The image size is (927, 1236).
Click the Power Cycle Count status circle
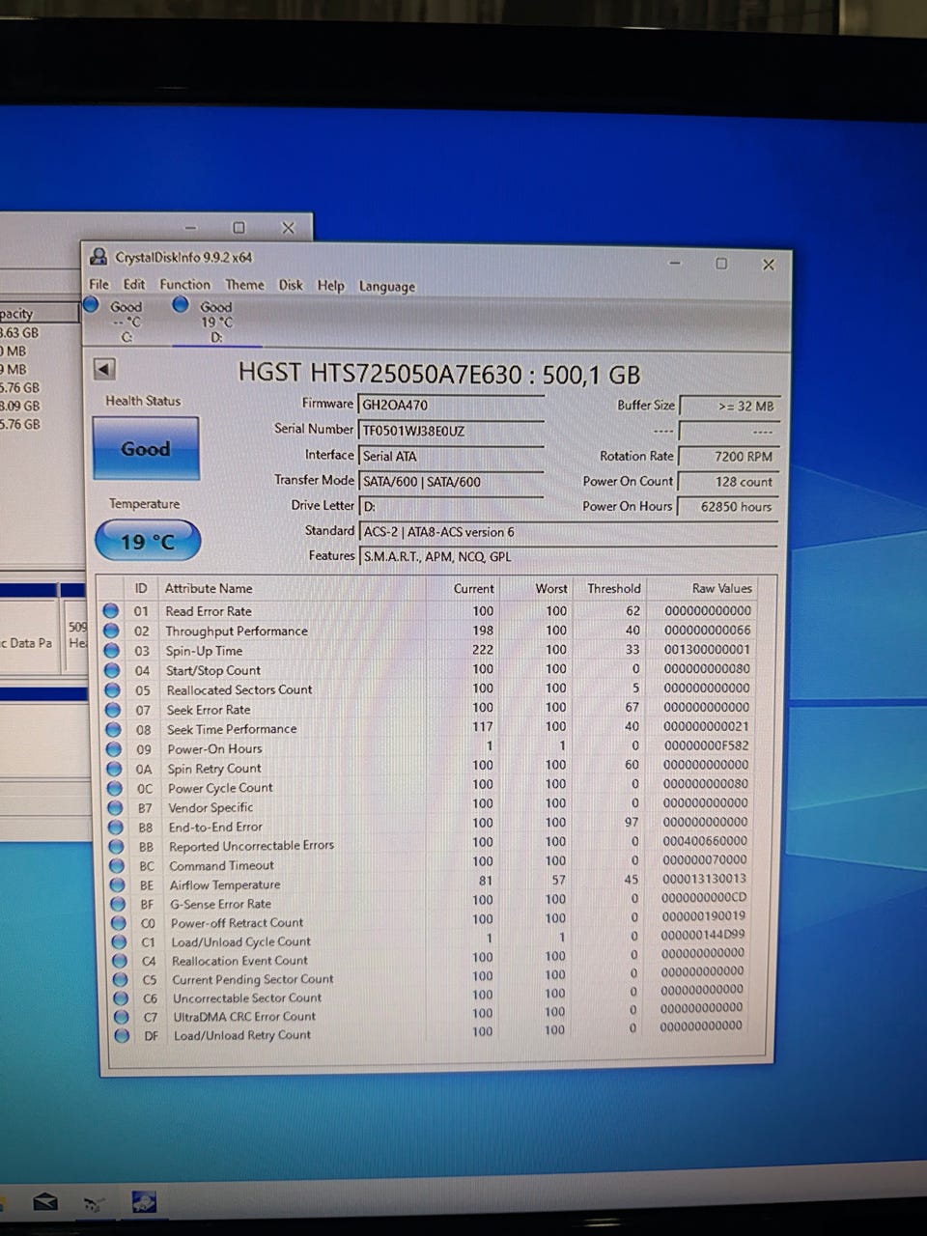[115, 788]
